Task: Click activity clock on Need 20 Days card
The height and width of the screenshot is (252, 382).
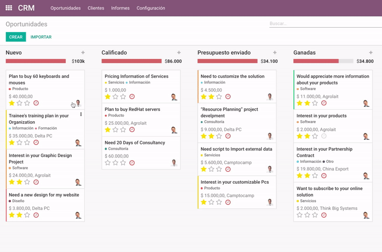Action: 132,163
